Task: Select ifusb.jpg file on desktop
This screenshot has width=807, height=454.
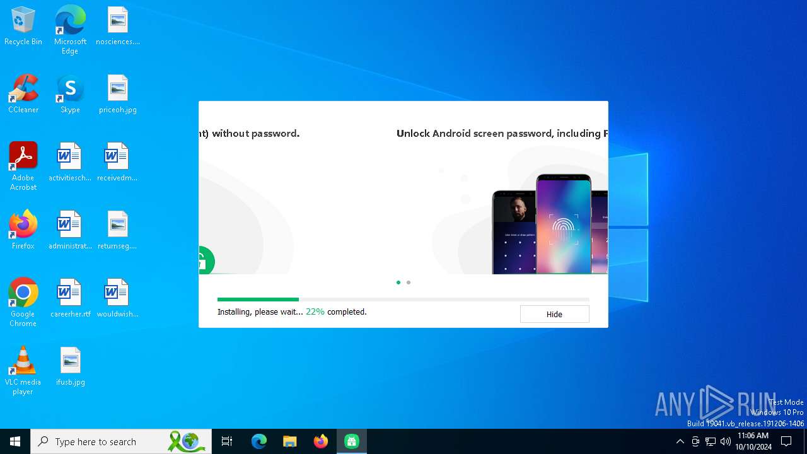Action: 70,367
